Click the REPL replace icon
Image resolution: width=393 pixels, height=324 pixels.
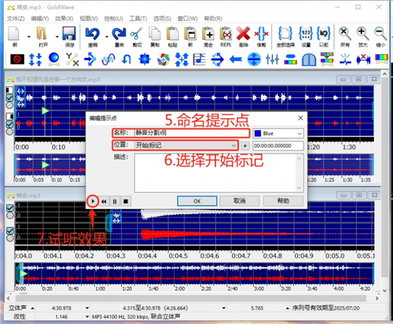pyautogui.click(x=226, y=34)
